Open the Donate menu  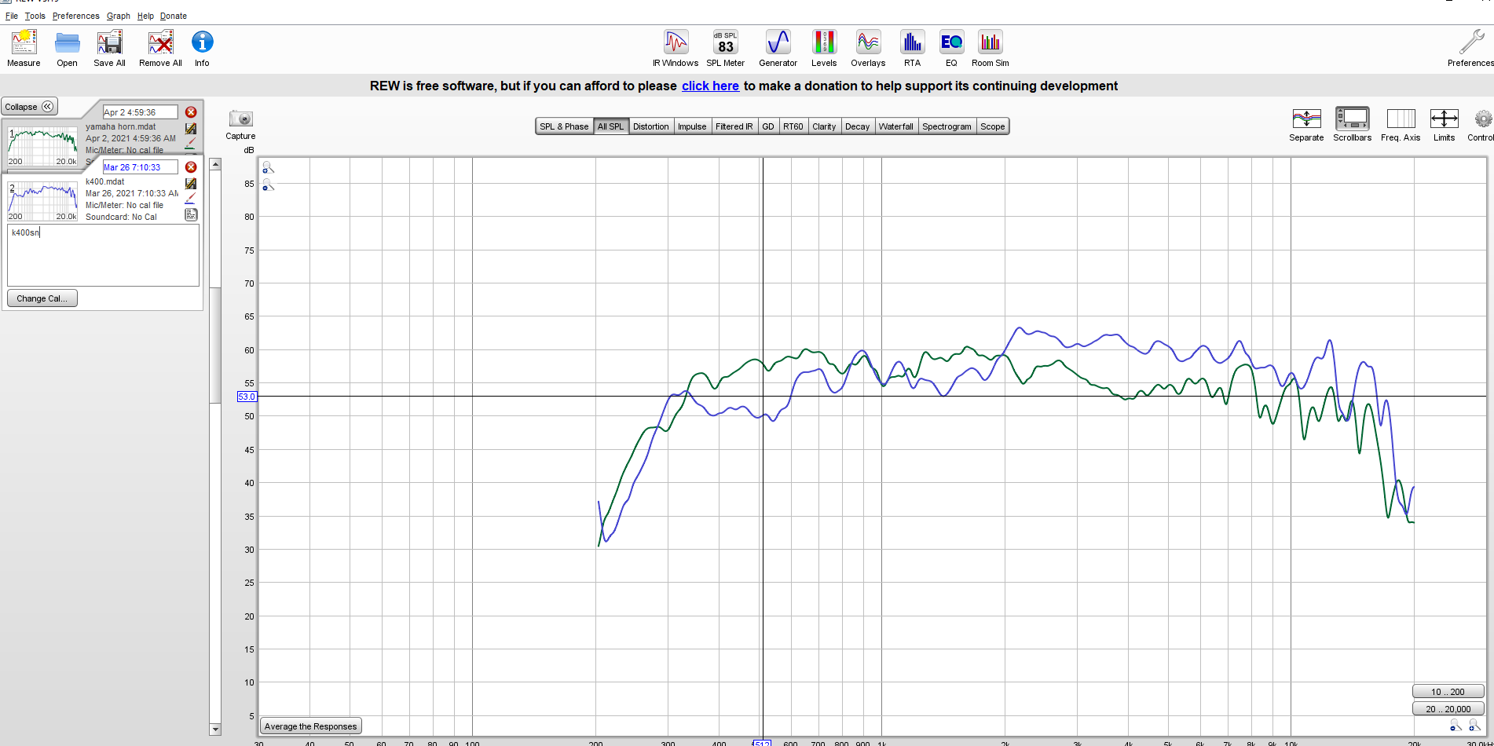[174, 16]
